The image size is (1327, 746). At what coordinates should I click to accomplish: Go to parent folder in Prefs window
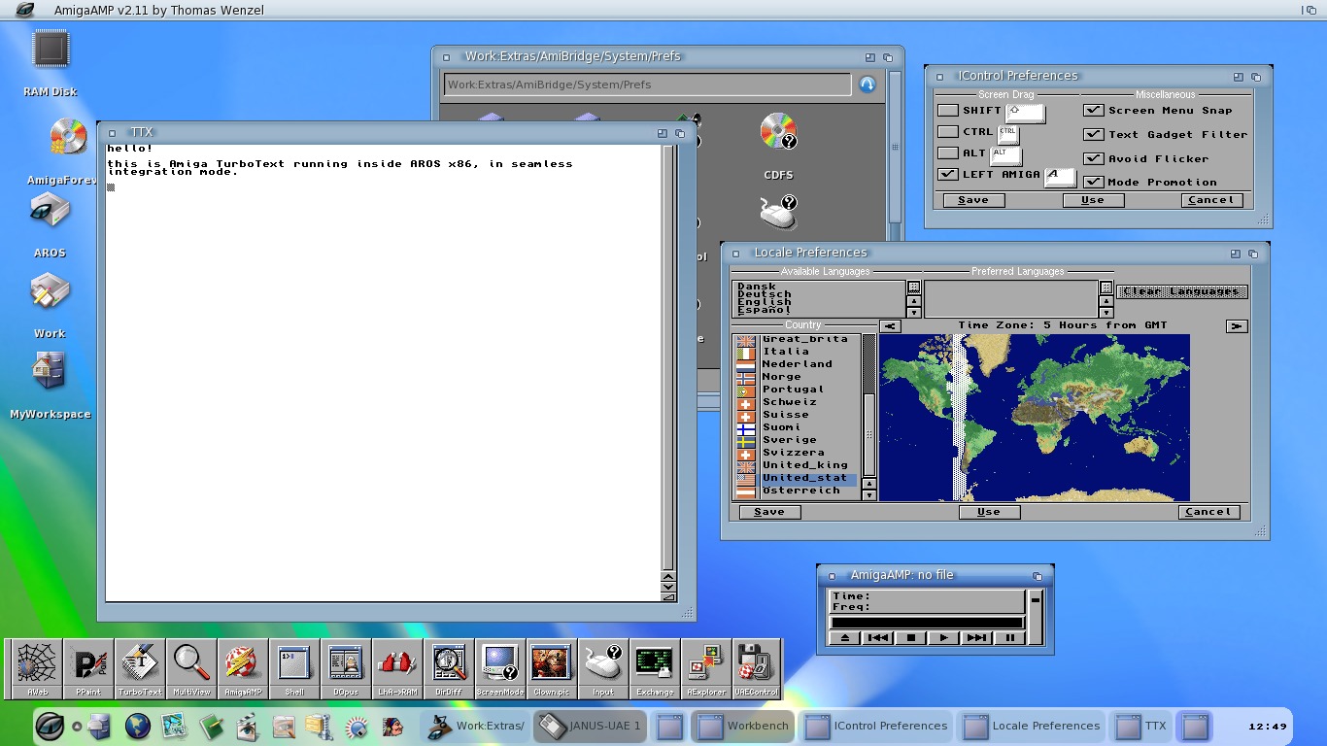click(x=867, y=85)
